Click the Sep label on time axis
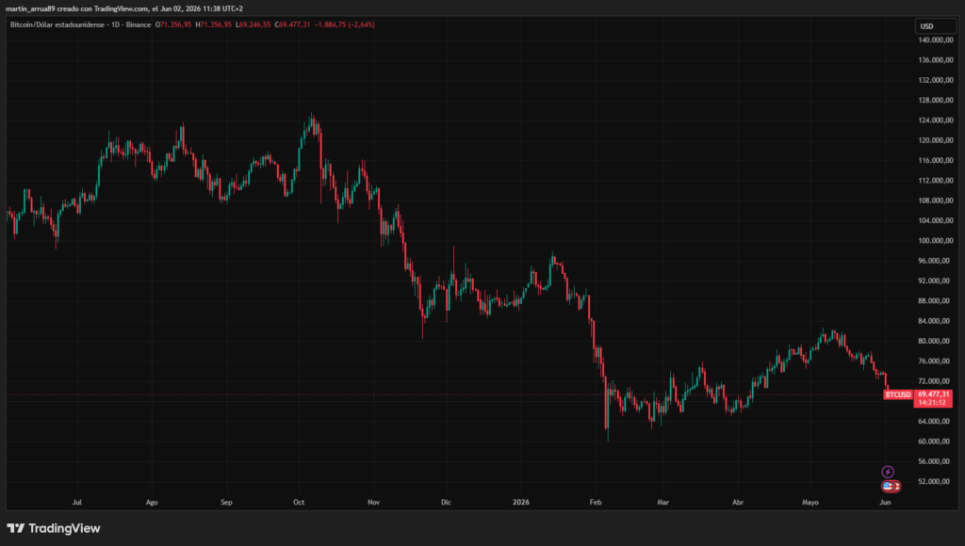 (226, 503)
